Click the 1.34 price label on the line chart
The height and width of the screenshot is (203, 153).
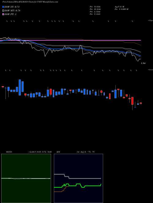click(x=143, y=63)
